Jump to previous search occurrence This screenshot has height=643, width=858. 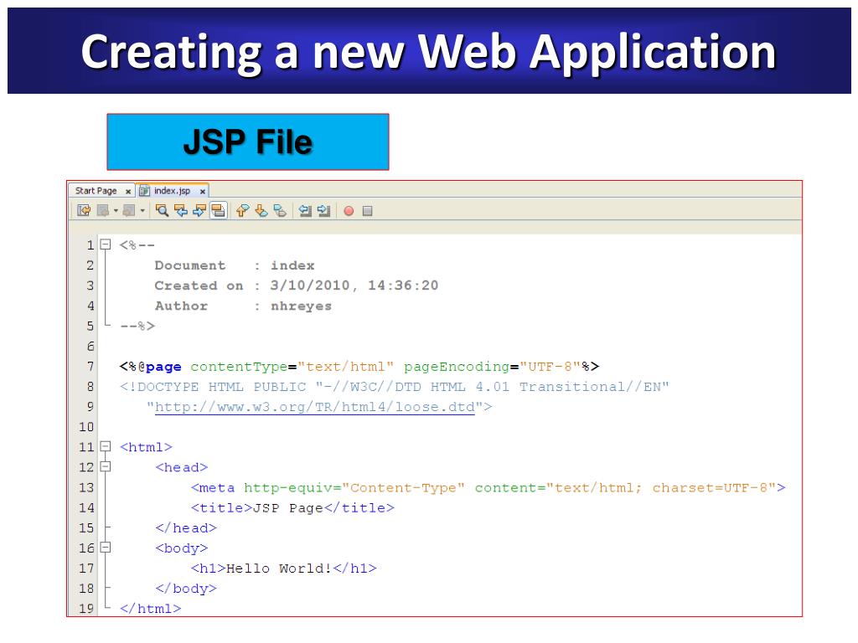tap(181, 211)
